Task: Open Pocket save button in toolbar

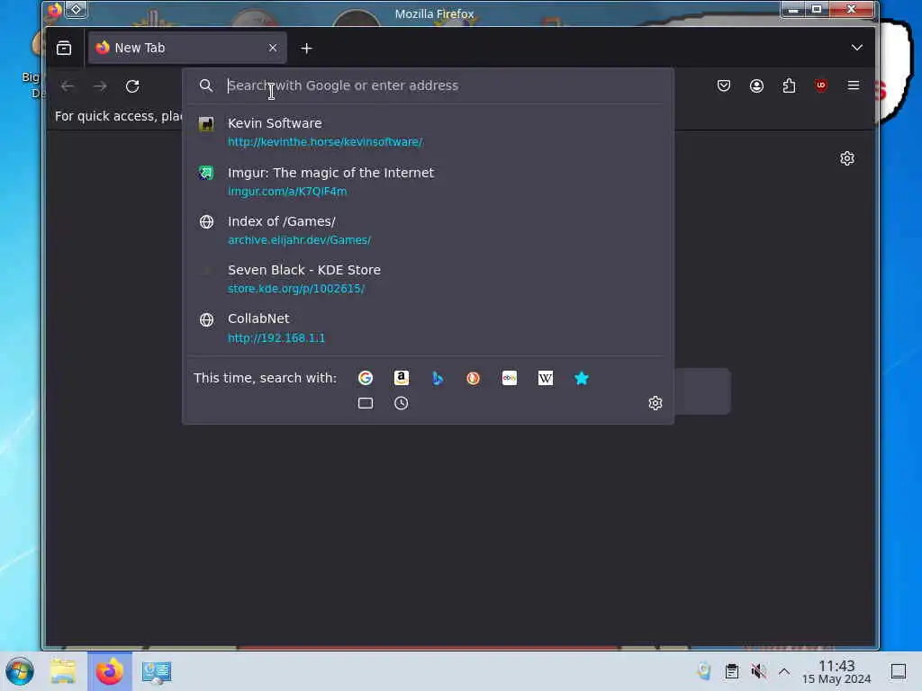Action: click(724, 85)
